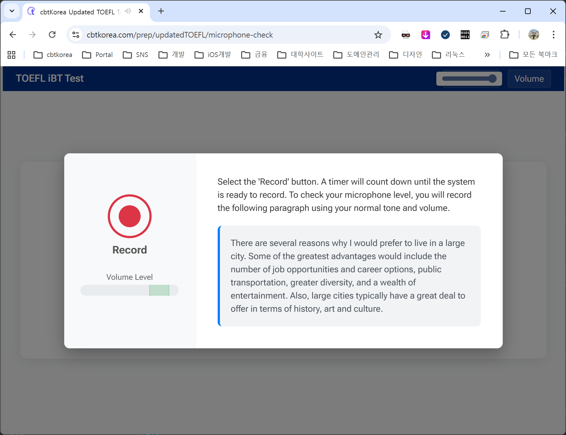Click the pink download extension icon
Screen dimensions: 566x435
click(425, 35)
